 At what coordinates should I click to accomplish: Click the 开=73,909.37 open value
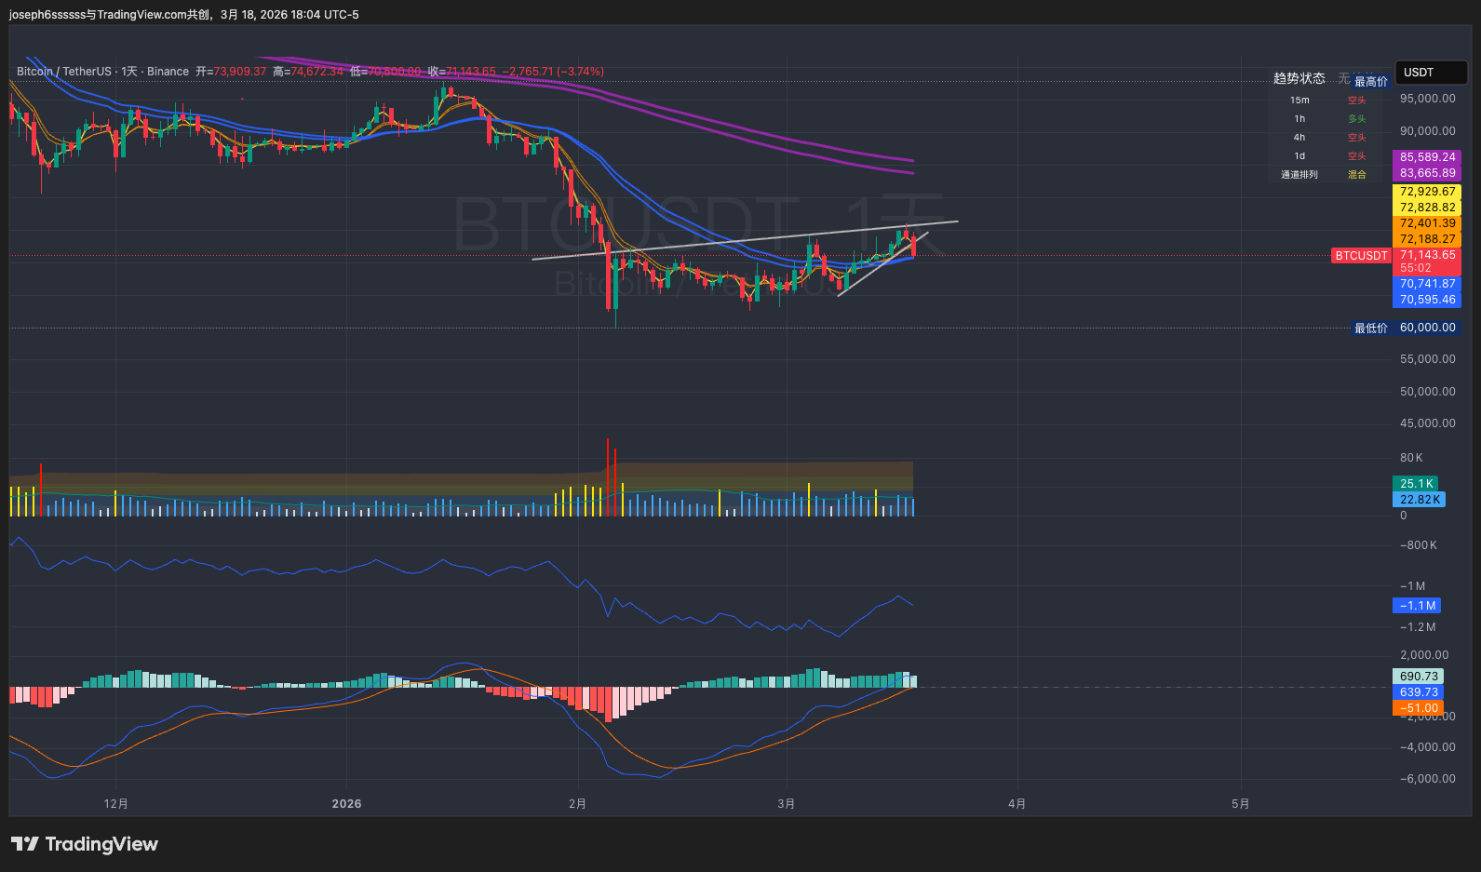231,72
